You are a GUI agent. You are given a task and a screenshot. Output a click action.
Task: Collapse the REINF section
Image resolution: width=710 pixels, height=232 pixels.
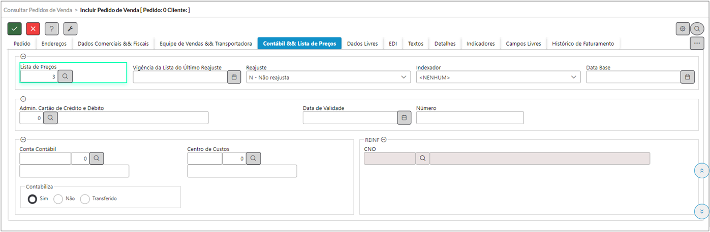(x=384, y=140)
